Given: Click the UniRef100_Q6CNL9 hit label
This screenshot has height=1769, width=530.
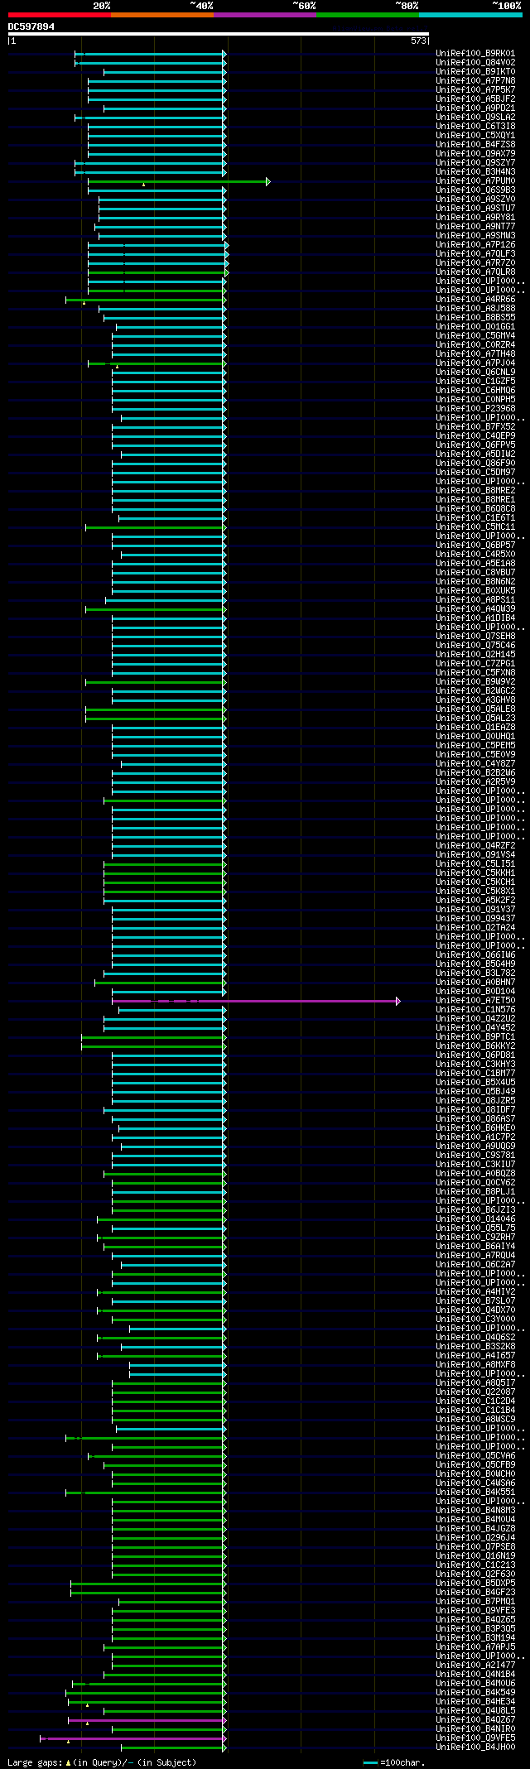Looking at the screenshot, I should pos(475,373).
